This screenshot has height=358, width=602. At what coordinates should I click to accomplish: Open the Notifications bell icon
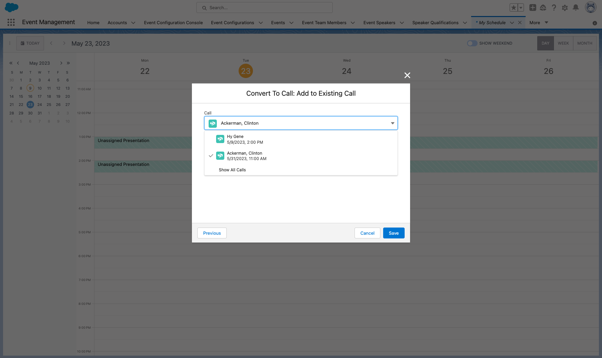[x=576, y=7]
